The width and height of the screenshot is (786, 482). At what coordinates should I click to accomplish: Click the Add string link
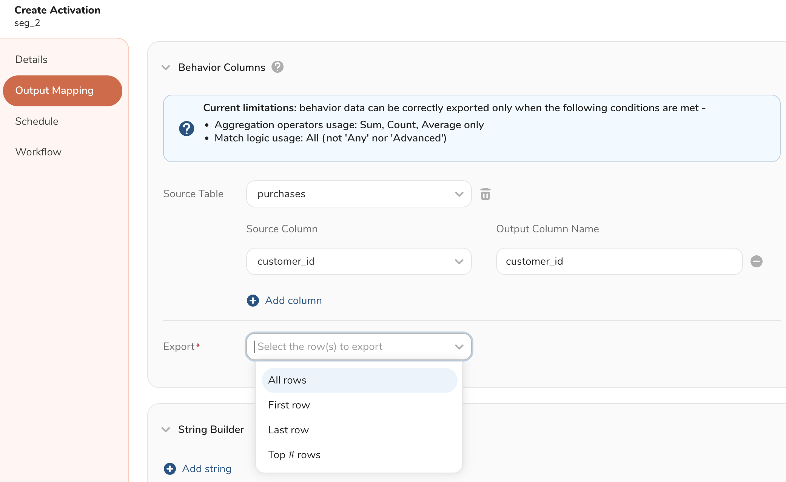[x=207, y=468]
